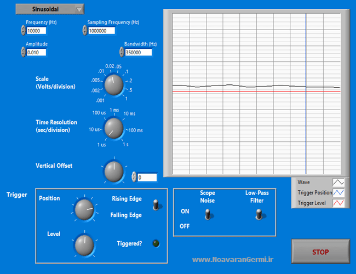Toggle the Rising/Falling Edge switch
The width and height of the screenshot is (356, 274).
[x=156, y=205]
